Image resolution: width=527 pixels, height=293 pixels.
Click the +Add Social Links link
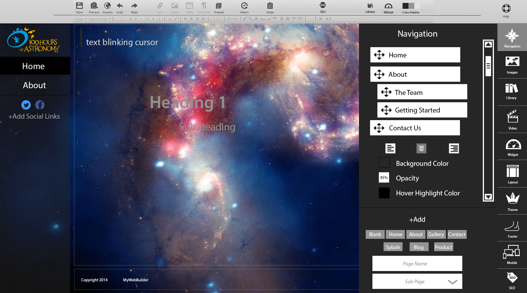34,116
